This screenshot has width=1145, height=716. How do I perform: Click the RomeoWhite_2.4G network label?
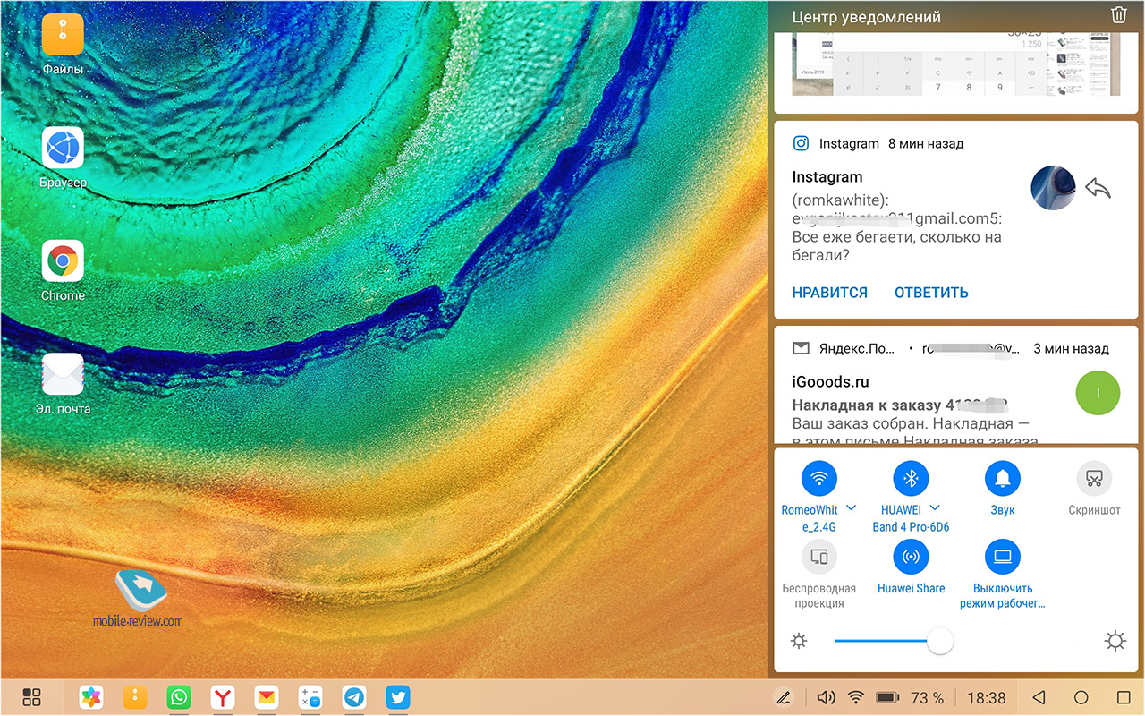click(810, 518)
